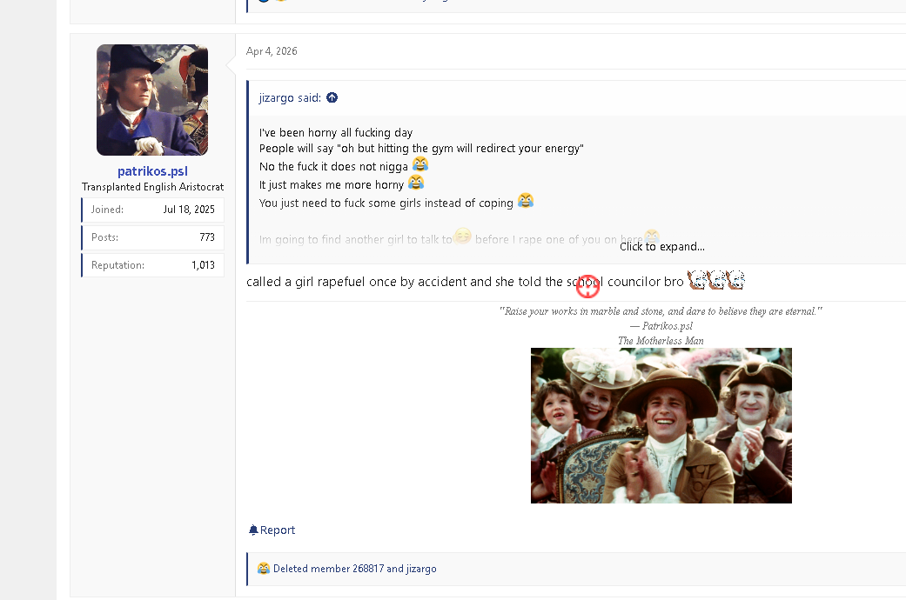906x600 pixels.
Task: Click the post date "Apr 4, 2026"
Action: point(272,51)
